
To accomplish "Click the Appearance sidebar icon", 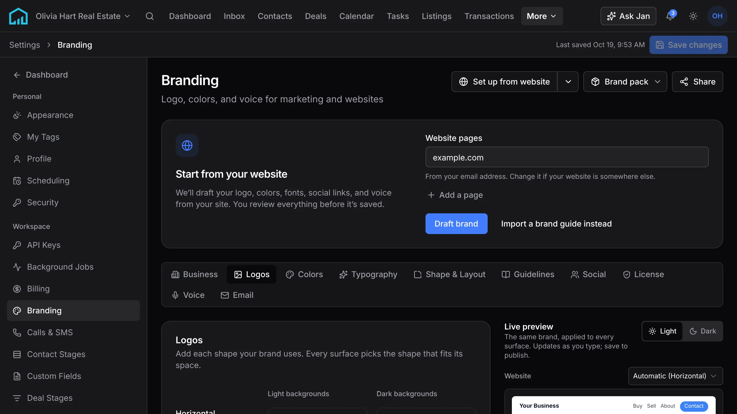I will click(17, 115).
